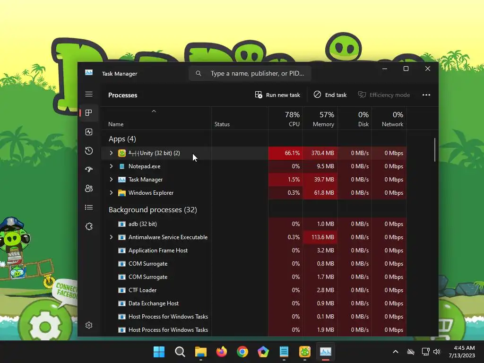The height and width of the screenshot is (363, 484).
Task: Expand Antimalware Service Executable group
Action: 111,237
